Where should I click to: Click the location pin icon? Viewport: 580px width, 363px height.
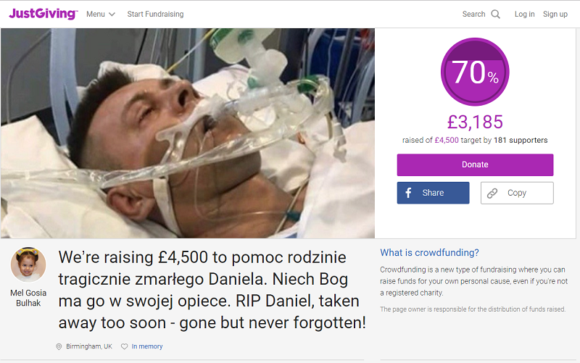pos(59,346)
